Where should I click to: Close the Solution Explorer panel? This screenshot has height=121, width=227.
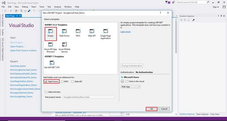(x=224, y=16)
